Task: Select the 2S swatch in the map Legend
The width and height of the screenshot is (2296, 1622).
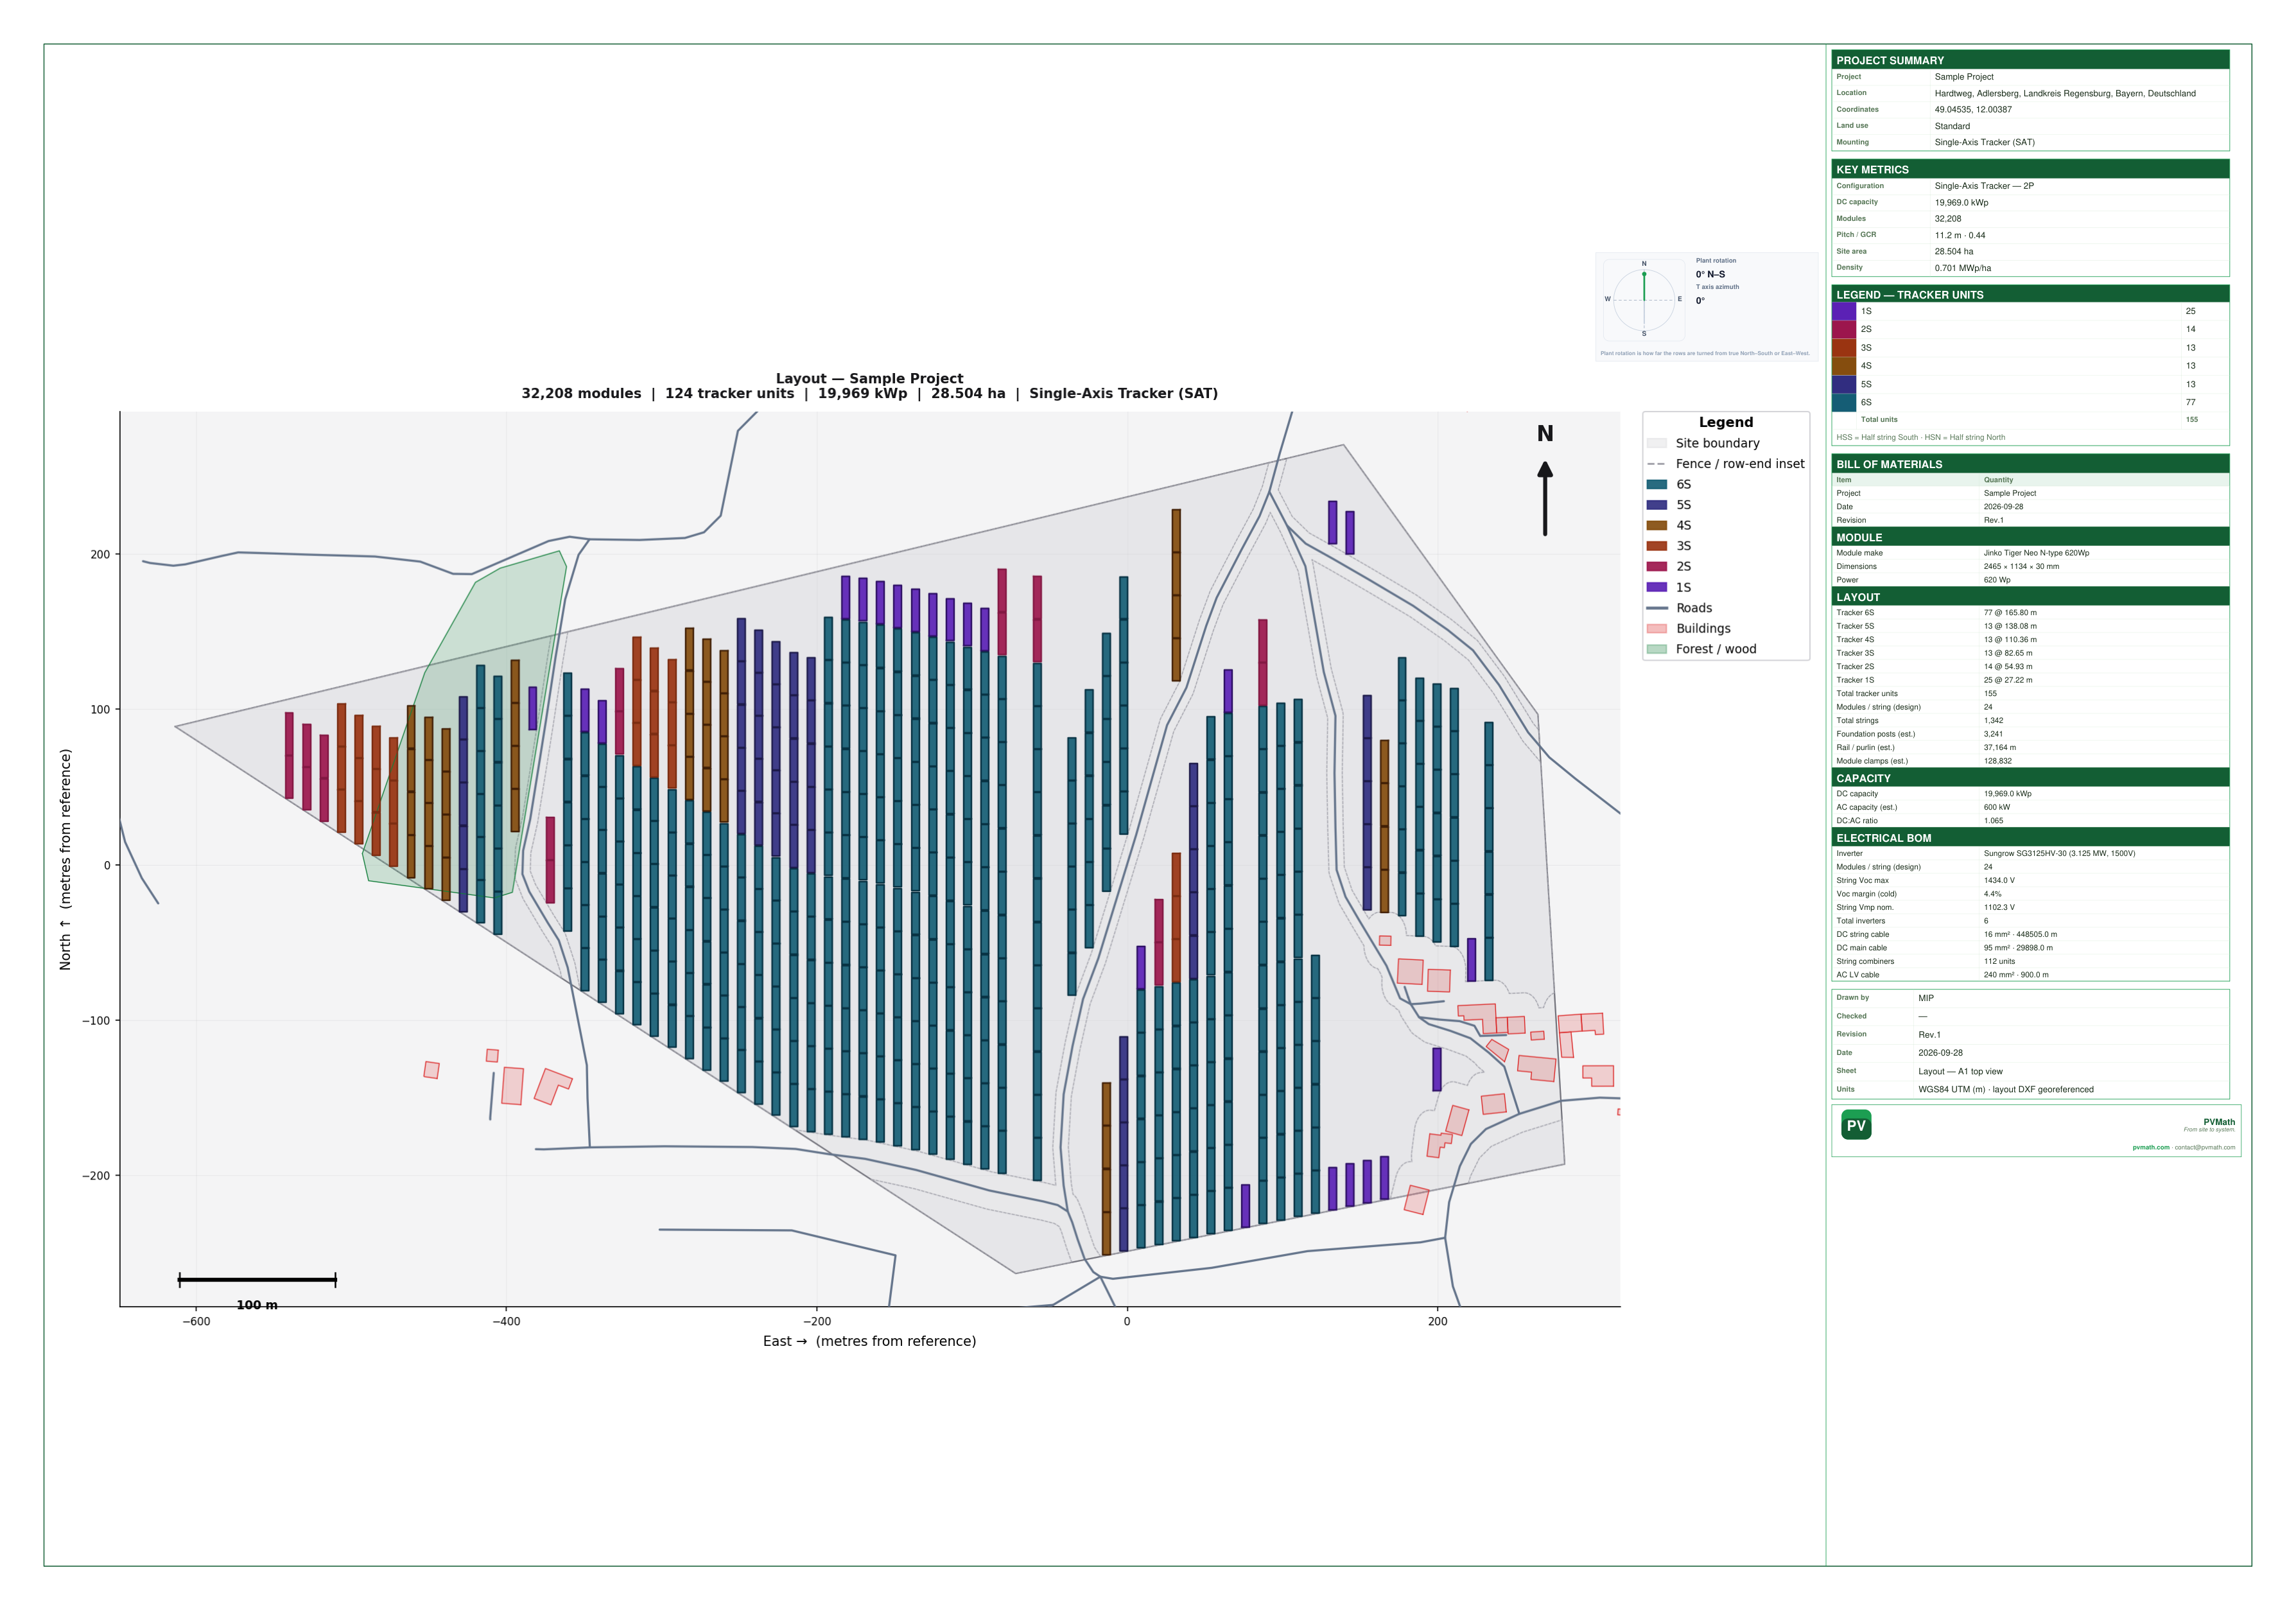Action: pos(1657,566)
